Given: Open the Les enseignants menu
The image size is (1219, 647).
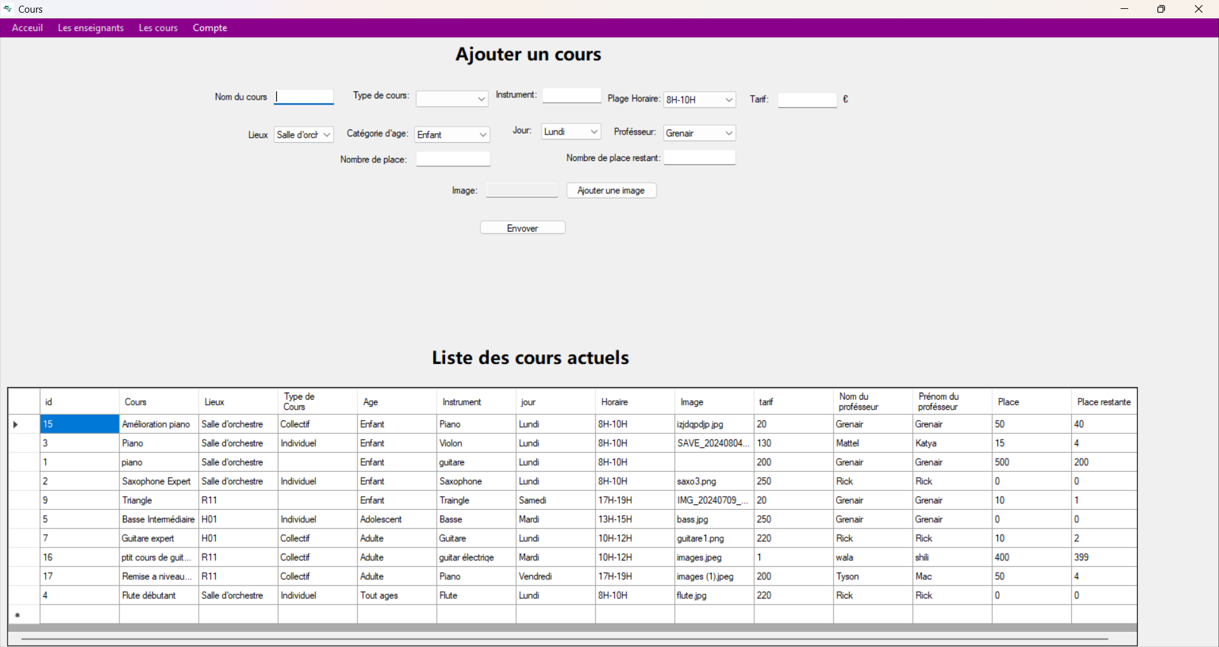Looking at the screenshot, I should (x=90, y=27).
